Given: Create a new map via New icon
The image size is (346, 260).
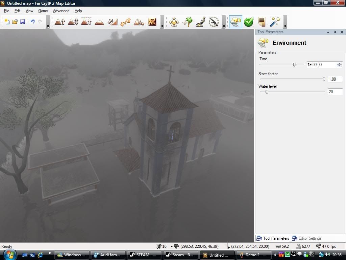Looking at the screenshot, I should (x=7, y=22).
